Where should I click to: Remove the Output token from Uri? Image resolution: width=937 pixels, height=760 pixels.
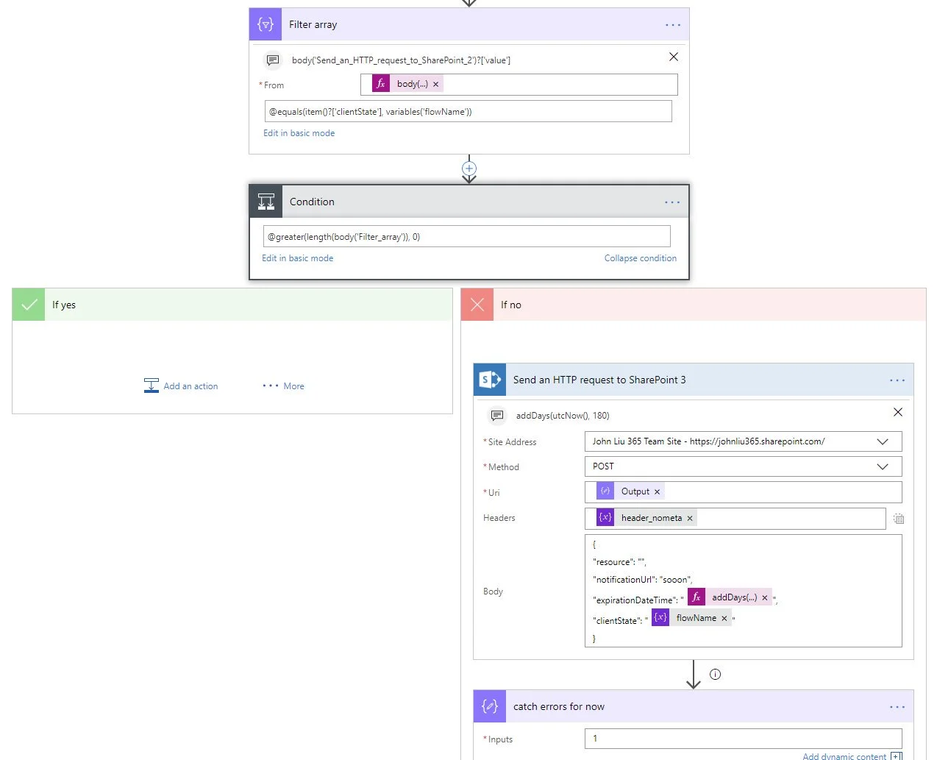pos(658,492)
